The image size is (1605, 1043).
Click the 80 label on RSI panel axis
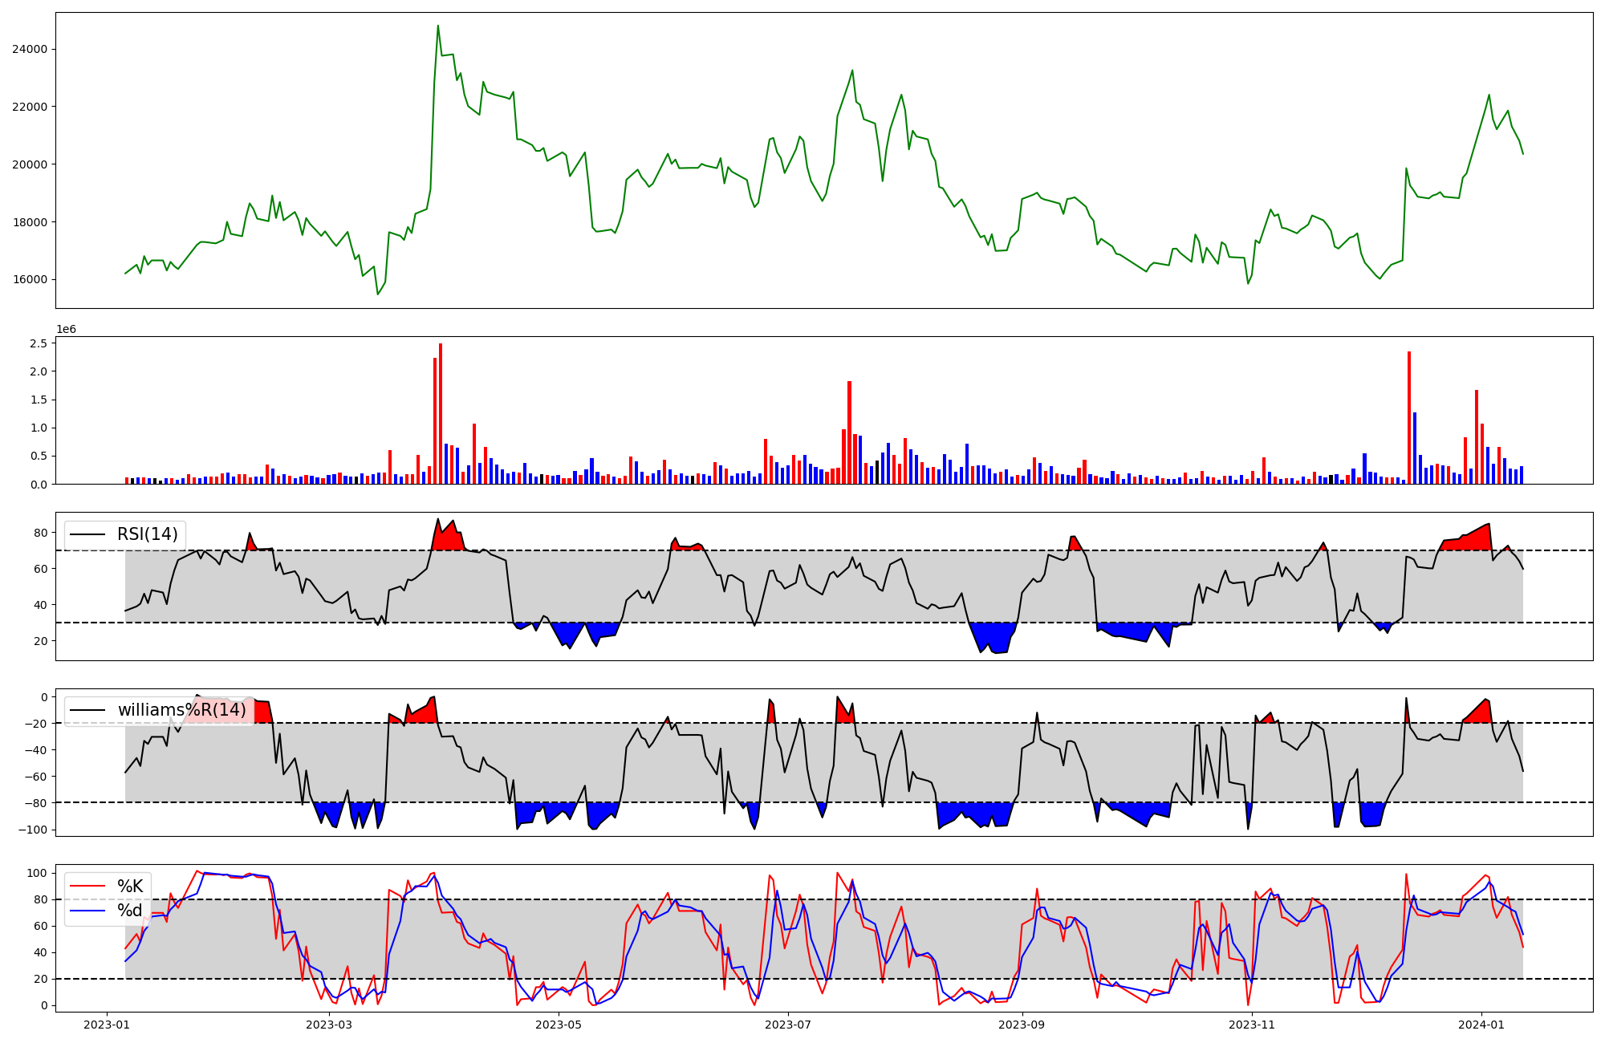click(x=41, y=533)
